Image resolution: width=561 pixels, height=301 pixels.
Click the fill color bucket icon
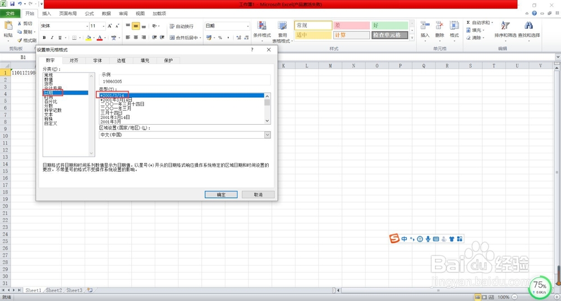[89, 38]
